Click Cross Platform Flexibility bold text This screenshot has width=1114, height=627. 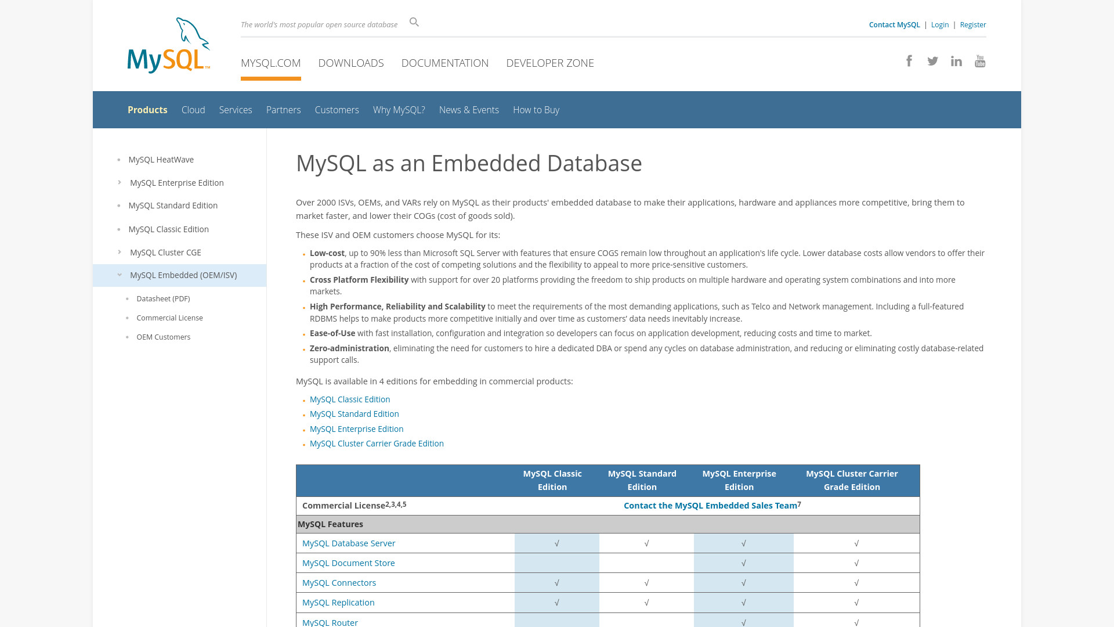(x=359, y=280)
